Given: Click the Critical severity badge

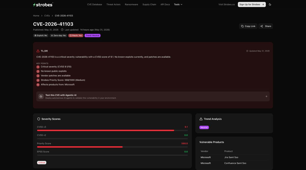Looking at the screenshot, I should [42, 163].
